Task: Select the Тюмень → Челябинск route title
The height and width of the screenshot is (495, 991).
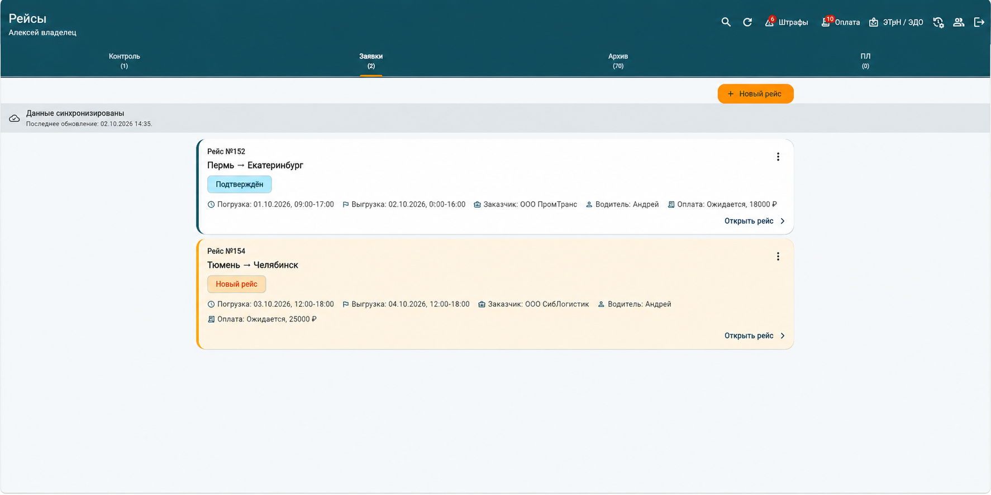Action: click(252, 265)
